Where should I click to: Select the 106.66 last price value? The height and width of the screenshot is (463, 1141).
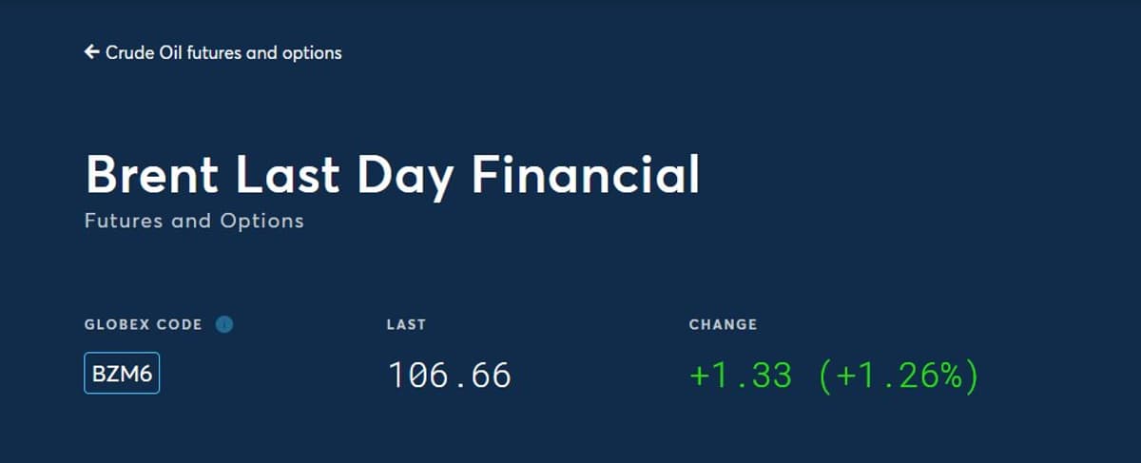[449, 376]
